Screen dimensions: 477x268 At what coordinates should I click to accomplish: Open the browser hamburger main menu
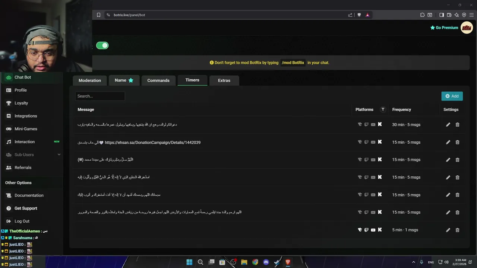[x=471, y=15]
